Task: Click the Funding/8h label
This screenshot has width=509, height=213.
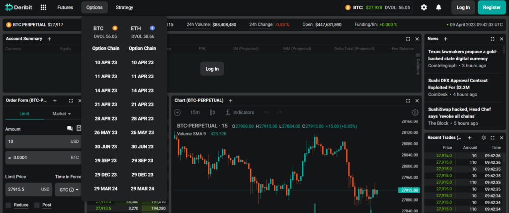Action: click(x=366, y=25)
